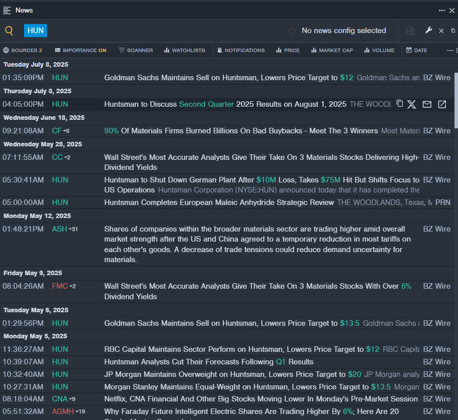Viewport: 458px width, 420px height.
Task: Click the minus collapse icon in filter bar
Action: point(450,50)
